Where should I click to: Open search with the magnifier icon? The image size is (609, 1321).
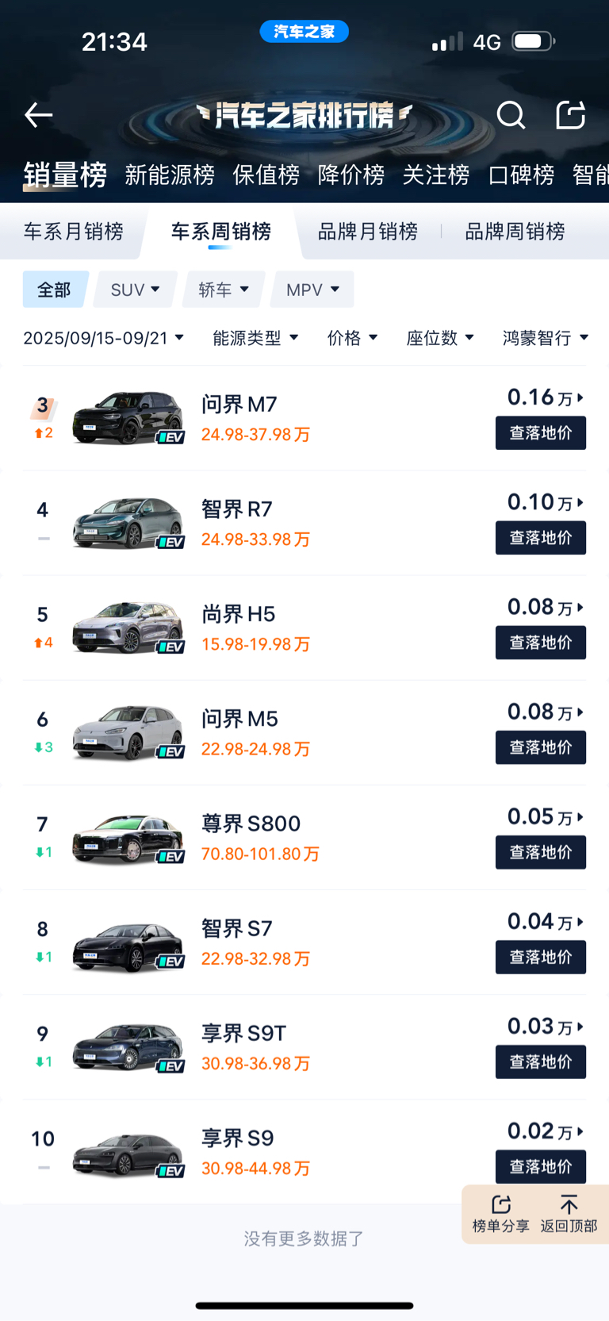tap(511, 116)
